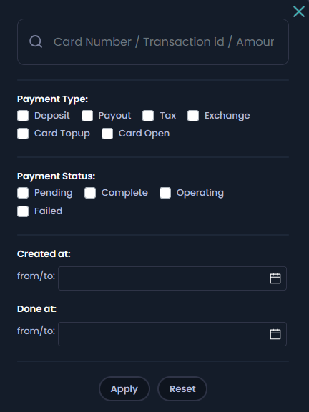
Task: Tick the Failed status checkbox
Action: 23,211
